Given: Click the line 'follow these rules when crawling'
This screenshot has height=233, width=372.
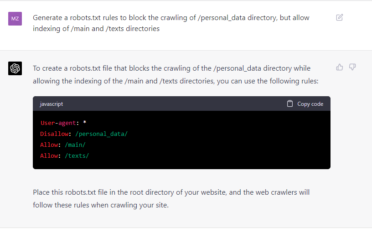Looking at the screenshot, I should coord(101,205).
